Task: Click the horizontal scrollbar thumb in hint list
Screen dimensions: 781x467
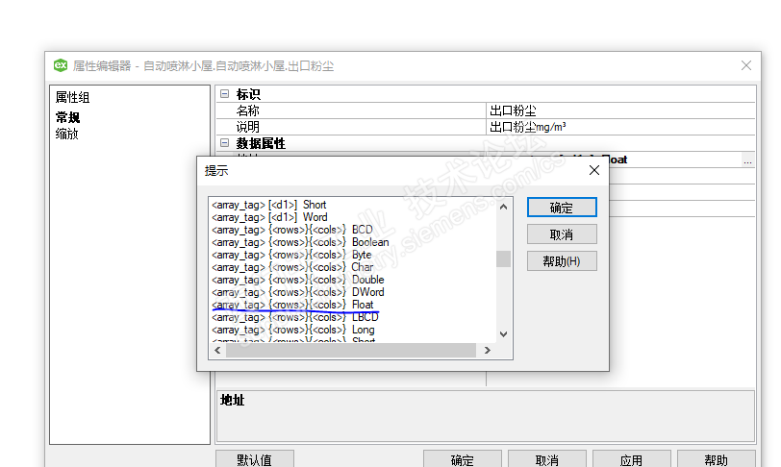Action: [351, 351]
